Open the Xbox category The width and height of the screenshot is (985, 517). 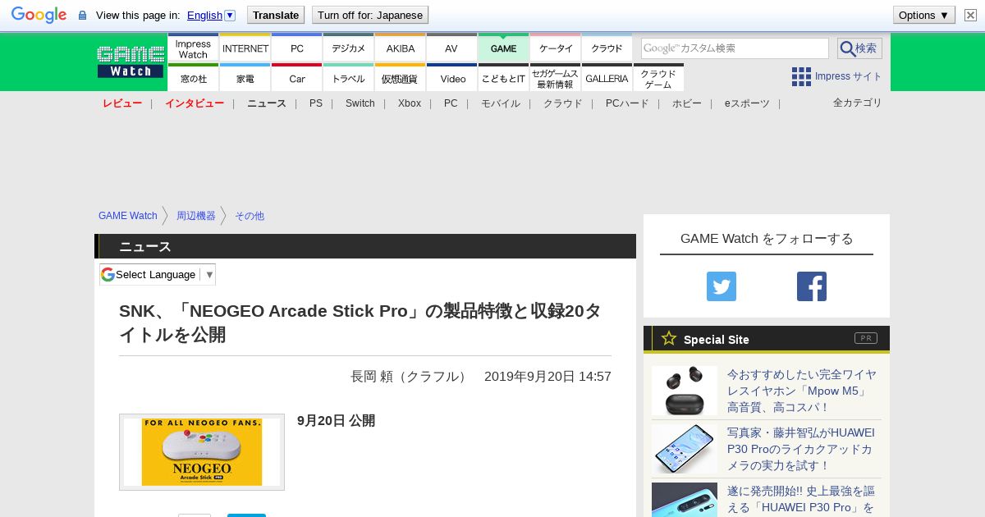pos(410,103)
